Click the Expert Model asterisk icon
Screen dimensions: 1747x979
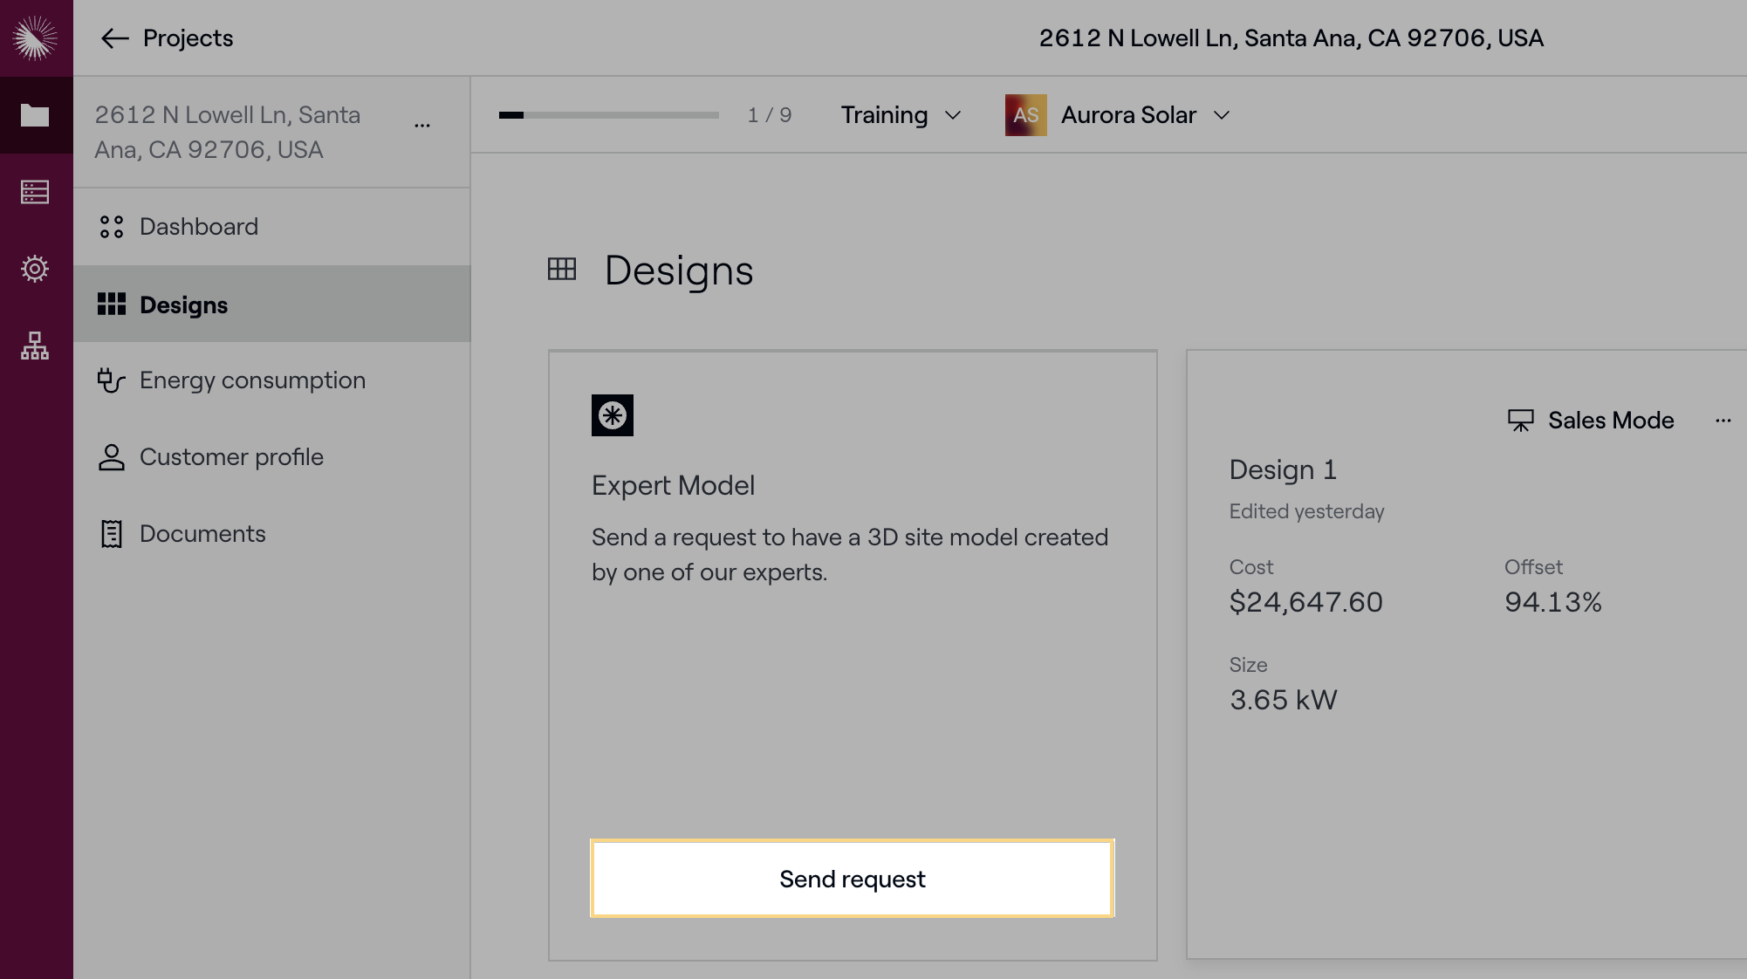click(612, 415)
